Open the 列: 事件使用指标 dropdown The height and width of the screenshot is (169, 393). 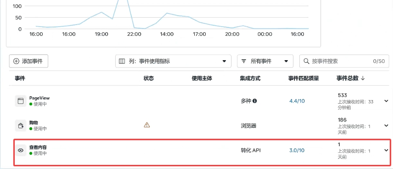(173, 61)
